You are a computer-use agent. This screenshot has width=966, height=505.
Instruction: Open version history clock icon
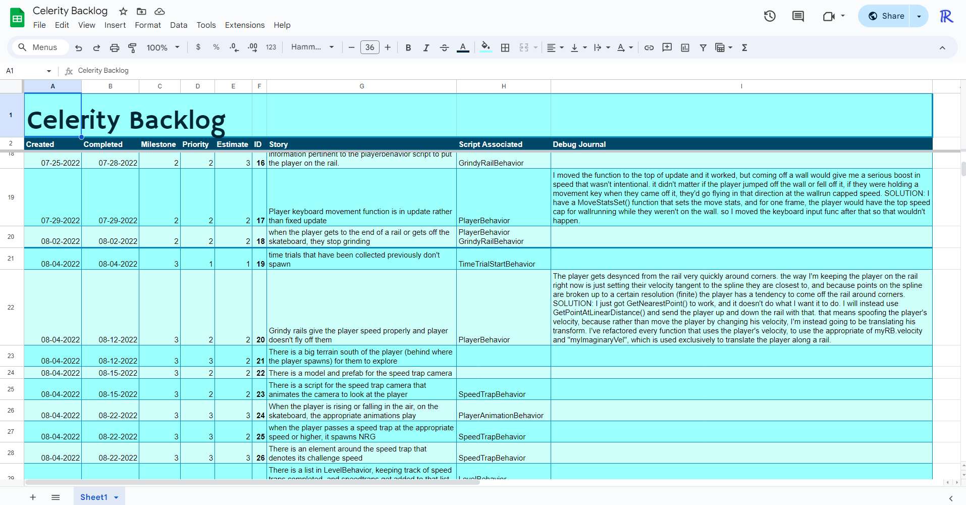pos(770,16)
